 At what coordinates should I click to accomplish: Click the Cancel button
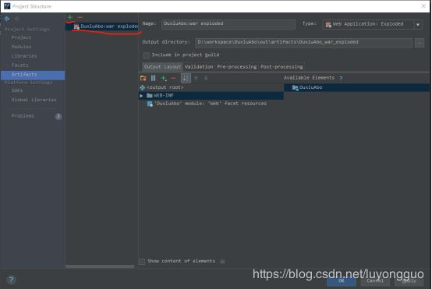tap(375, 281)
